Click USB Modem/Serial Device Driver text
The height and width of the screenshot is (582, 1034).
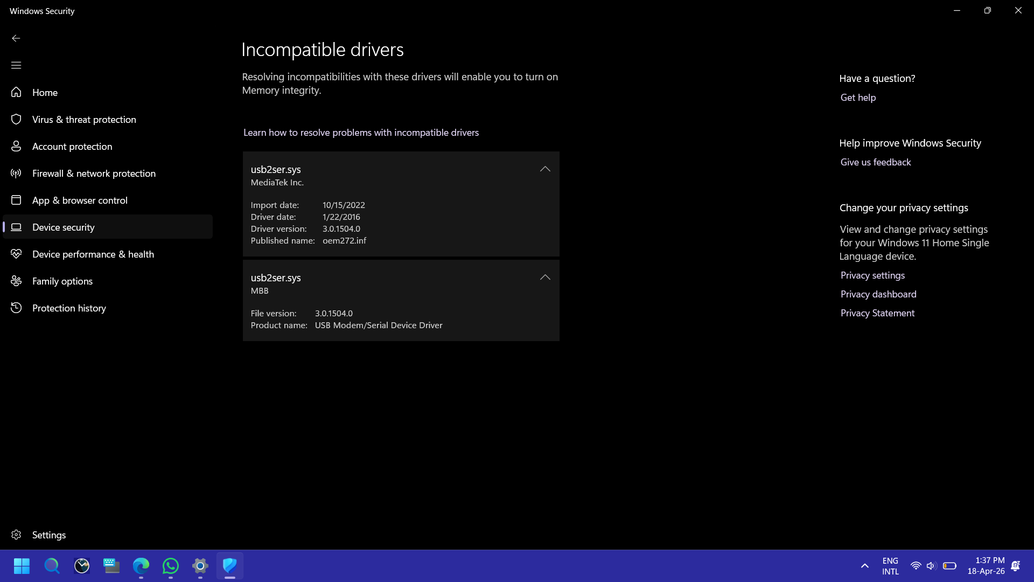[x=379, y=325]
